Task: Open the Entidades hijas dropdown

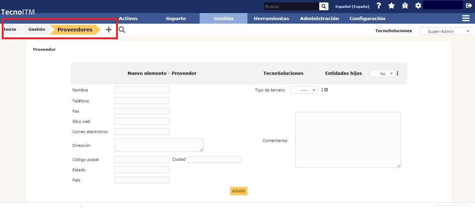Action: [383, 73]
